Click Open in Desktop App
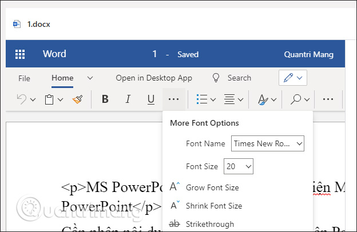 (x=154, y=78)
